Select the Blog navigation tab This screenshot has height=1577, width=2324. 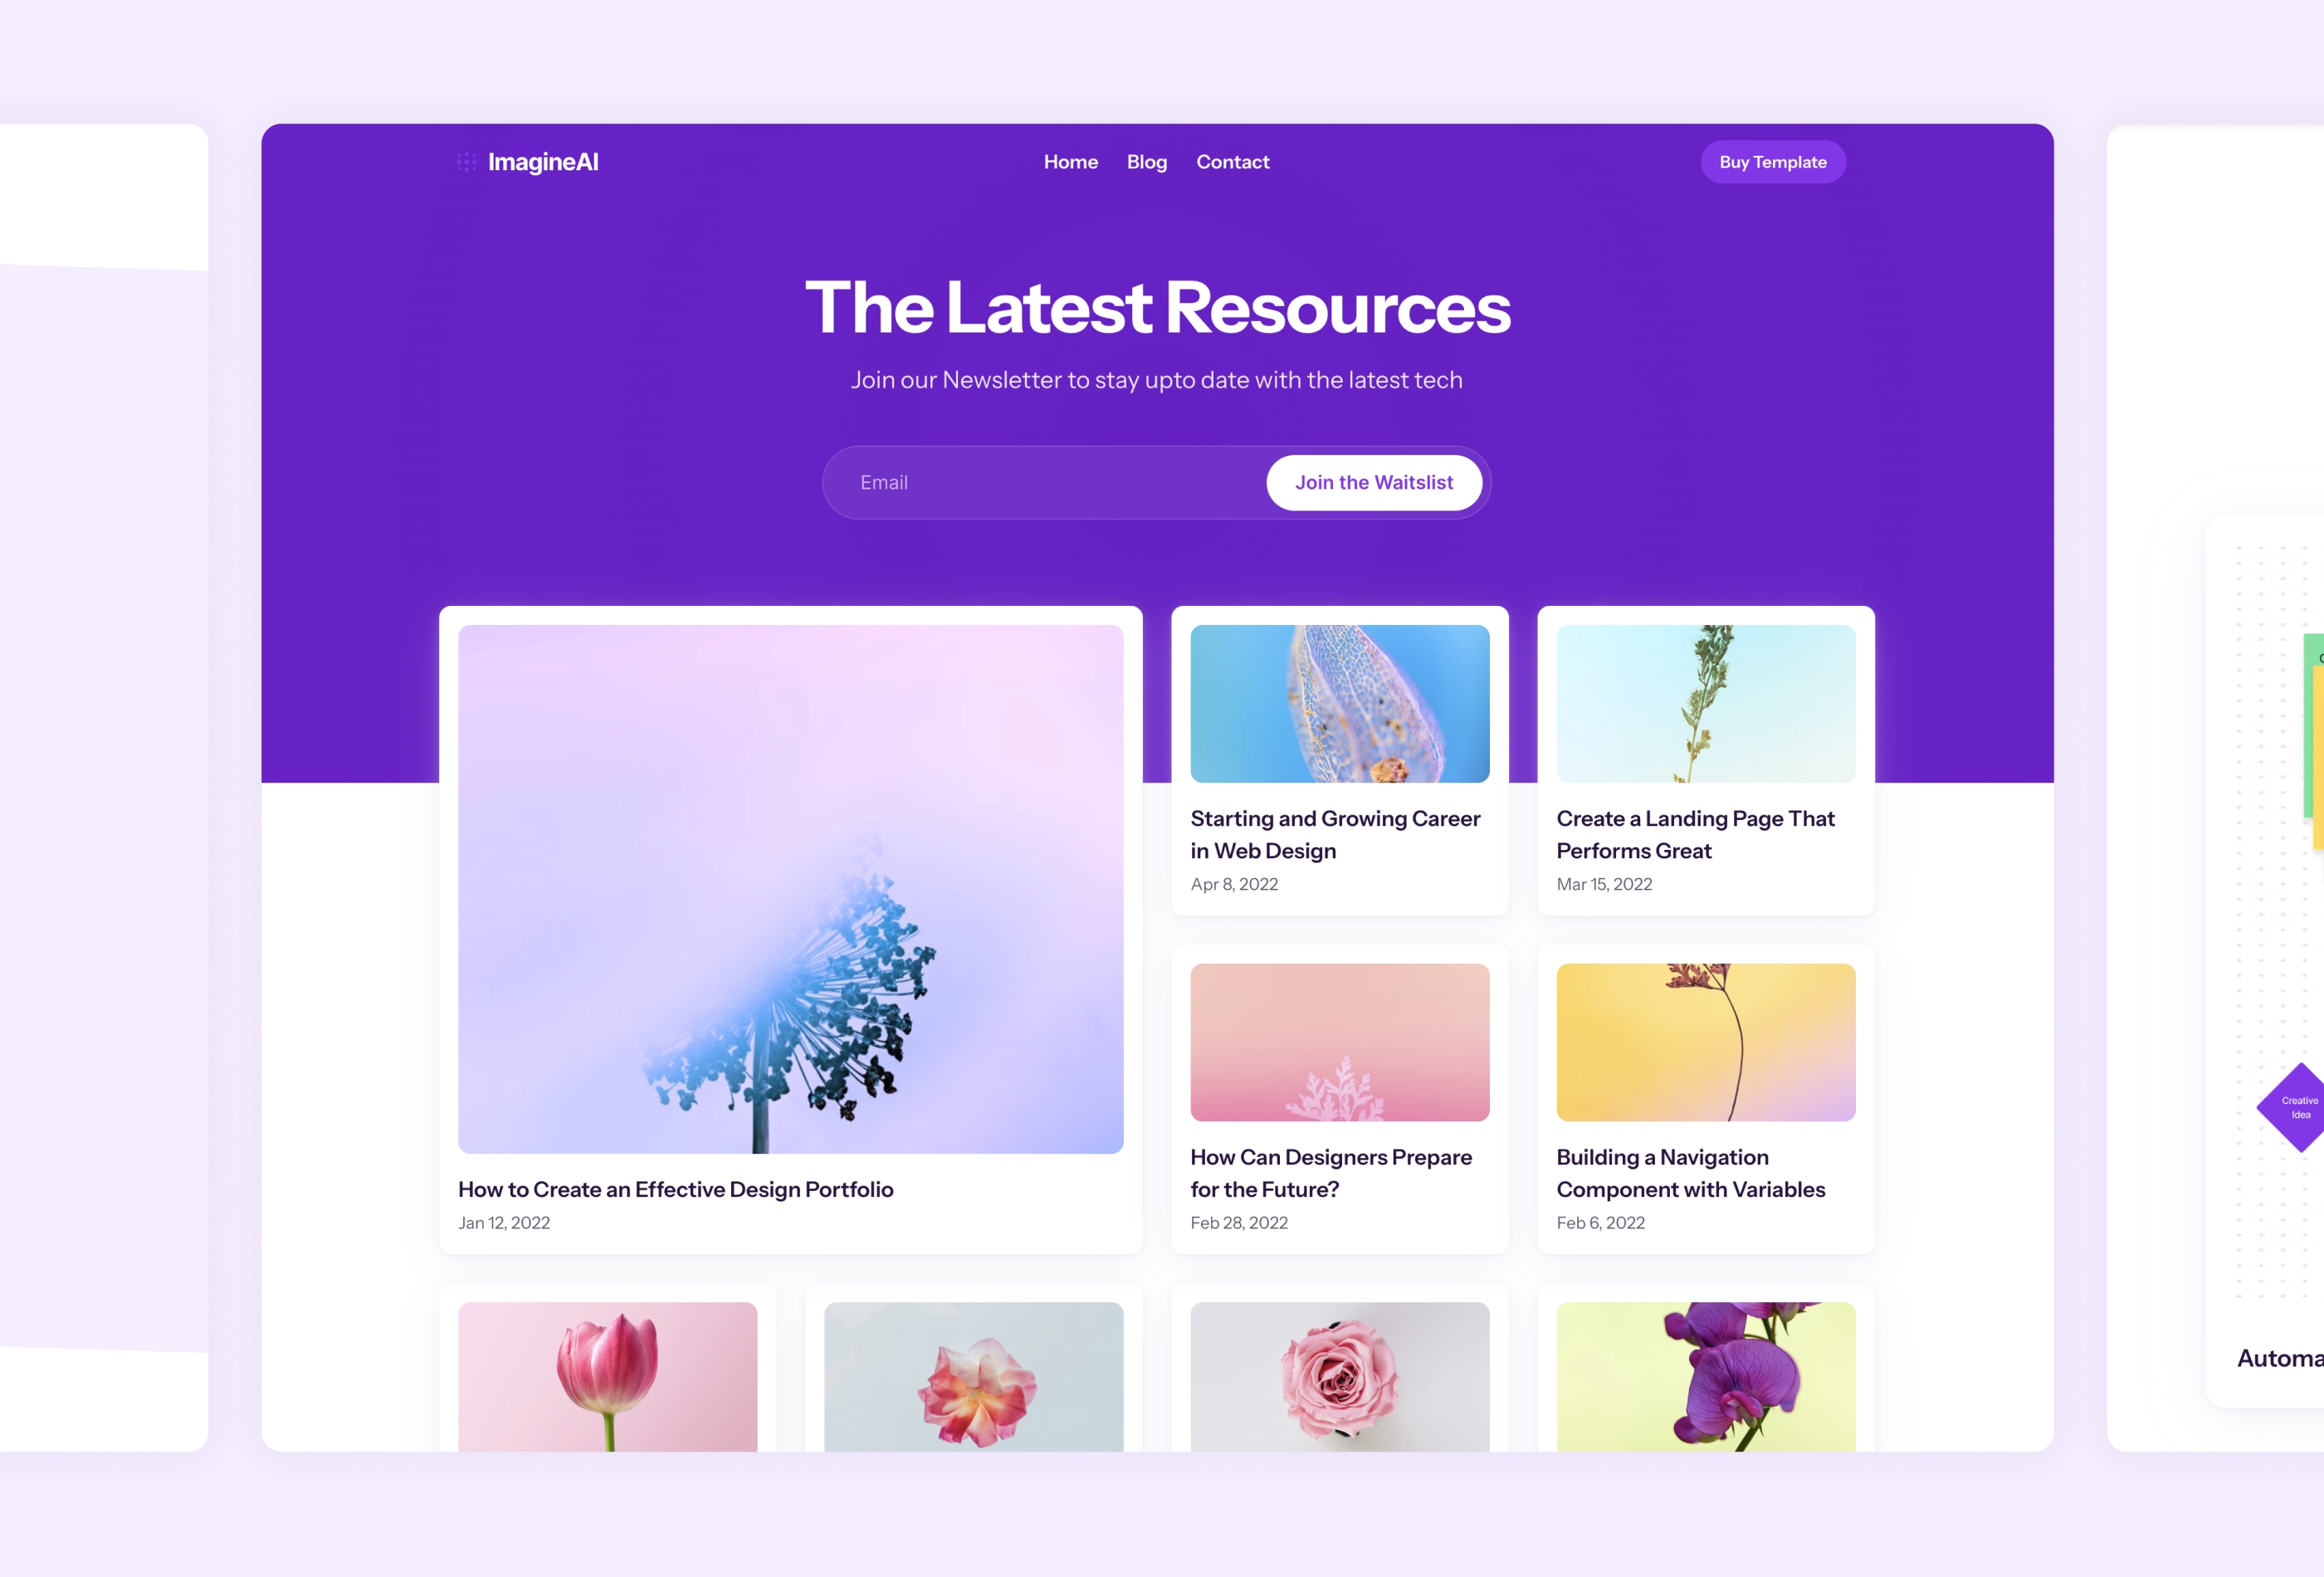(x=1147, y=162)
